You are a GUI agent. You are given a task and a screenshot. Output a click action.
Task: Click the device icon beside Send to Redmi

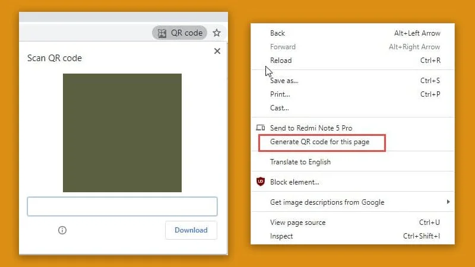click(260, 128)
